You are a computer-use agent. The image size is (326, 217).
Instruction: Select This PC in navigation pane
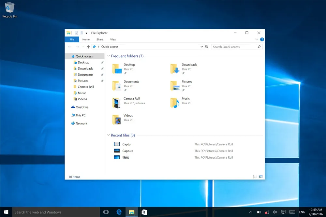81,115
